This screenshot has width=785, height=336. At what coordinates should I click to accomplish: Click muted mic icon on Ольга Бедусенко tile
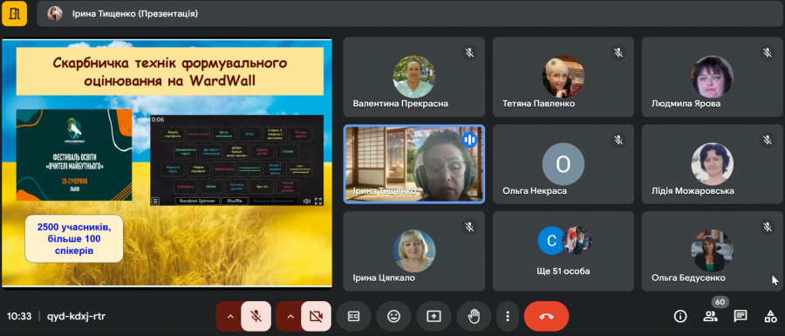pyautogui.click(x=768, y=227)
